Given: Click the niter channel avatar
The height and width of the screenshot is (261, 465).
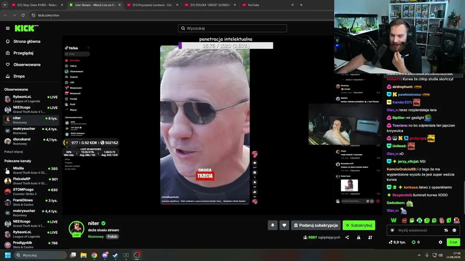Looking at the screenshot, I should (77, 229).
